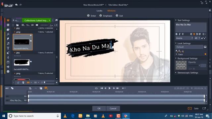The height and width of the screenshot is (119, 212).
Task: Toggle visibility of Kho Na Du layer
Action: click(x=25, y=100)
